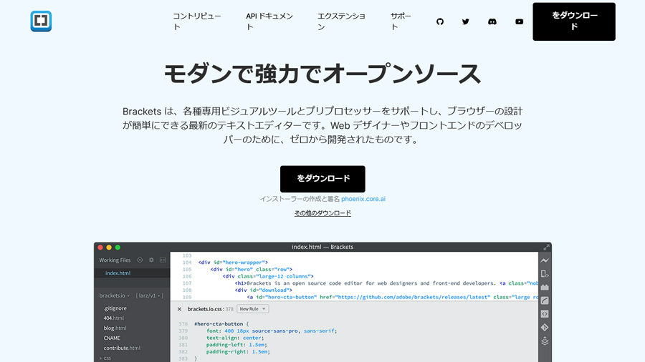Screen dimensions: 645x362
Task: Open the brackets.io project dropdown
Action: tap(115, 295)
